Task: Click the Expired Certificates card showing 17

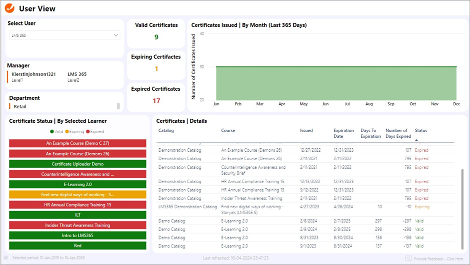Action: point(156,95)
